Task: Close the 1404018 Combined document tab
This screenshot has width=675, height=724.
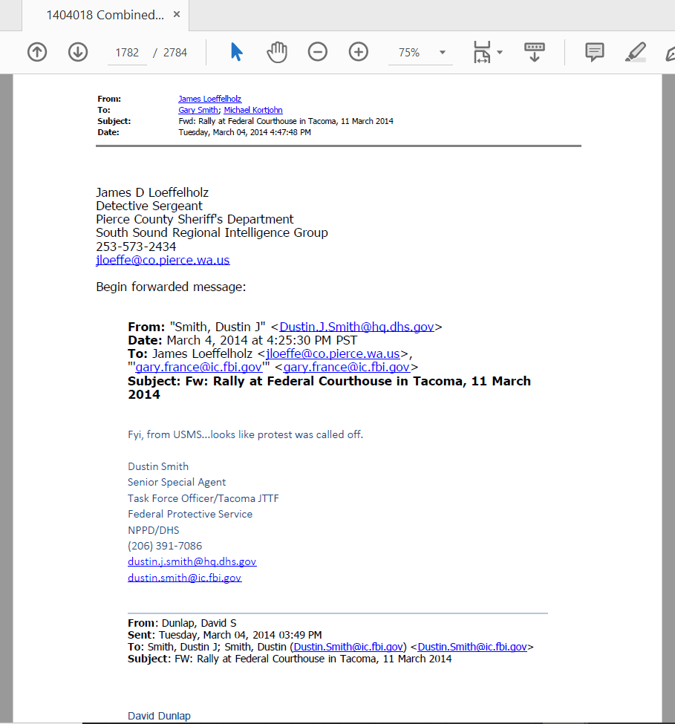Action: 176,15
